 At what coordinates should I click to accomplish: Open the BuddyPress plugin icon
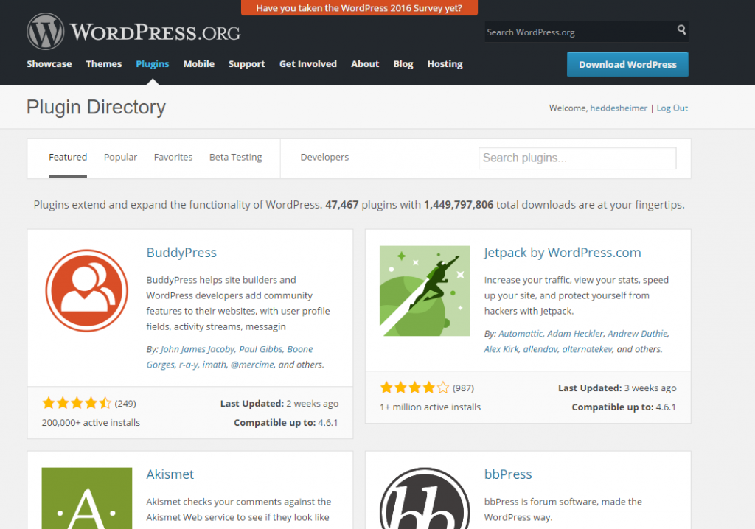pyautogui.click(x=87, y=290)
